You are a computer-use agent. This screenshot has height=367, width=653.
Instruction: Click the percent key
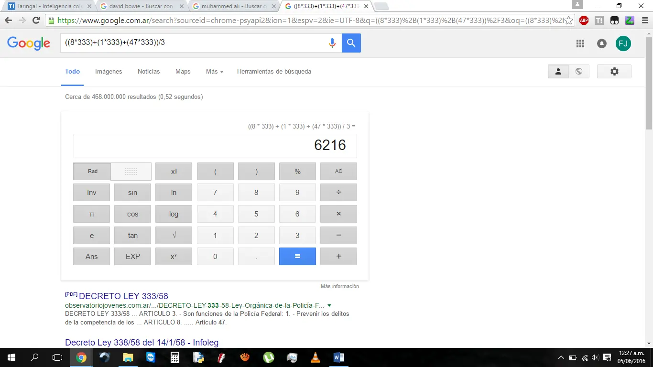(x=297, y=172)
